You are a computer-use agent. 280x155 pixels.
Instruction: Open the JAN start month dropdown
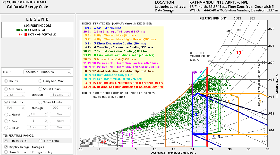(14, 108)
